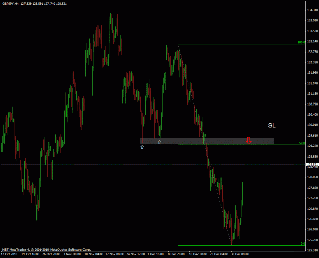Screen dimensions: 319x258
Task: Click the Fibonacci 100.0 level label
Action: coord(301,42)
